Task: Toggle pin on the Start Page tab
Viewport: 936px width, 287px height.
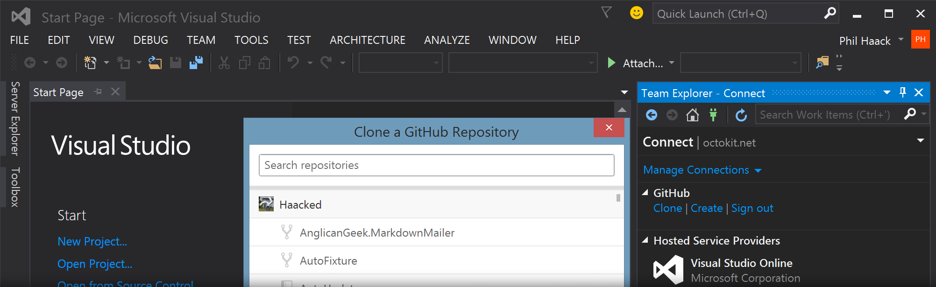Action: coord(98,92)
